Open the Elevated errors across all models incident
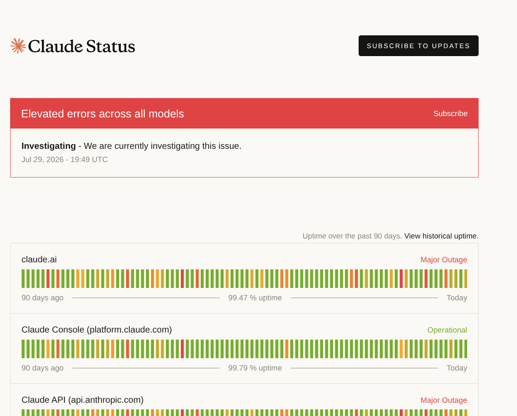This screenshot has width=517, height=416. pos(102,113)
